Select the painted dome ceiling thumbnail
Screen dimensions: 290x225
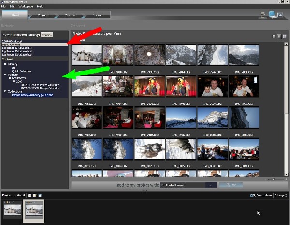coord(150,55)
